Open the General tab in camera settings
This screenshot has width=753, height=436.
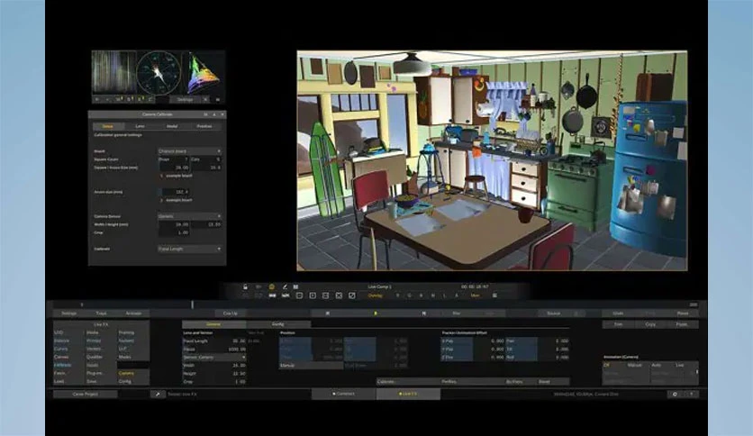[213, 324]
